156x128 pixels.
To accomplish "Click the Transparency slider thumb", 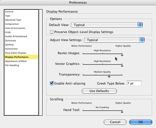I will tap(109, 76).
